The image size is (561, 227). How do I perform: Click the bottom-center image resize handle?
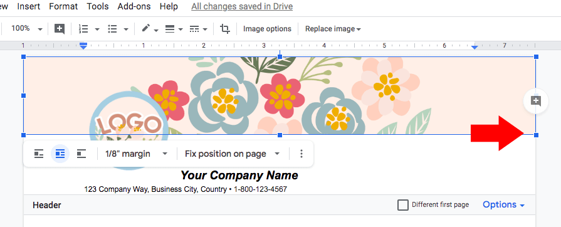tap(280, 135)
